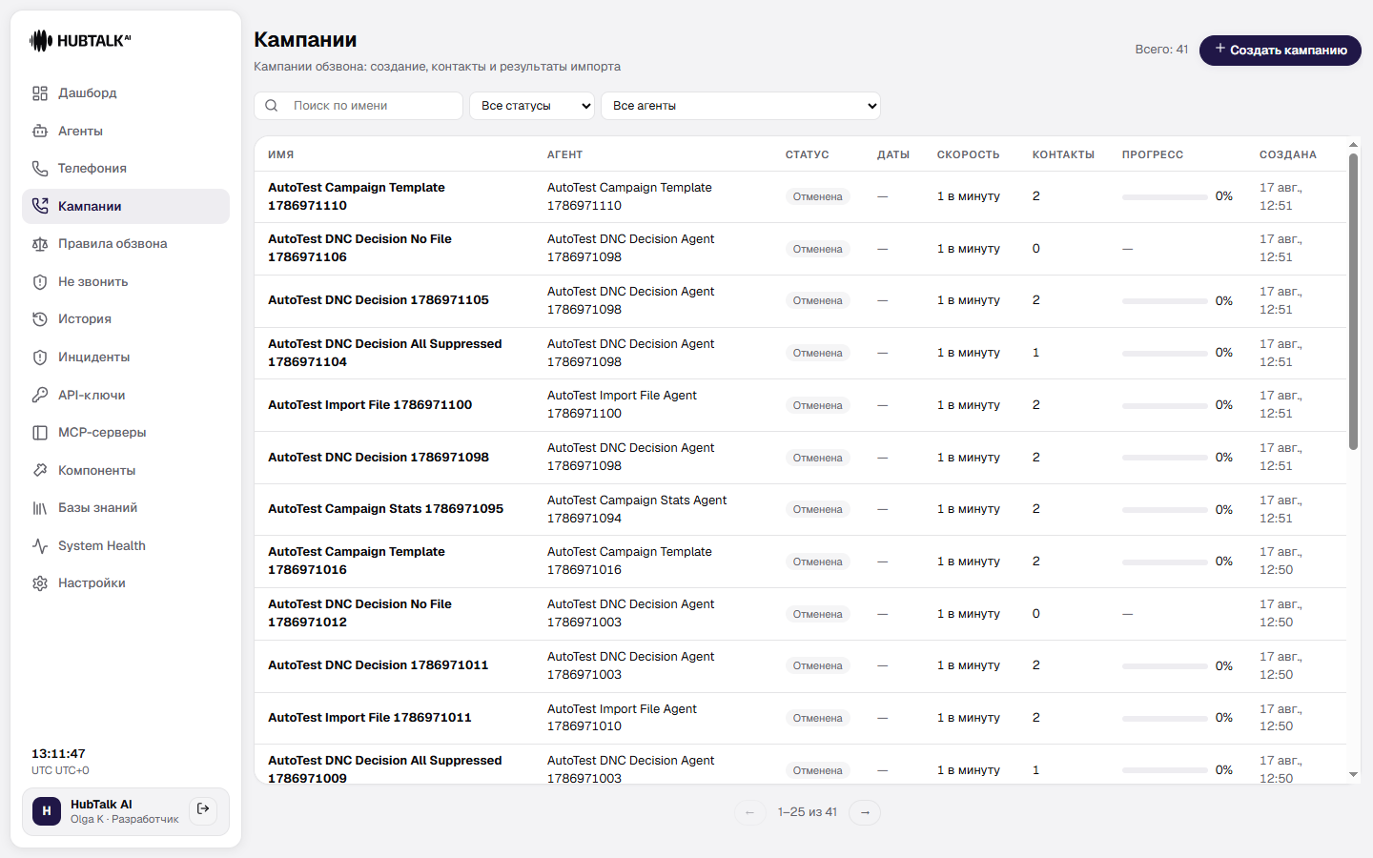
Task: Click agent AutoTest Import File Agent 1786971010
Action: [x=622, y=718]
